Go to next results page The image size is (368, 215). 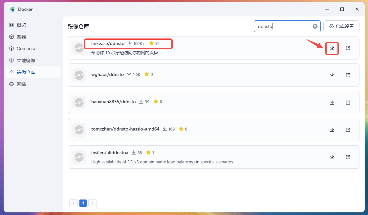(x=93, y=203)
